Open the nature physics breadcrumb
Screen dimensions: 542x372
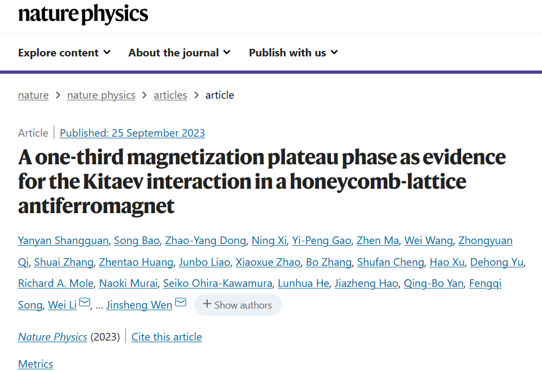[101, 95]
